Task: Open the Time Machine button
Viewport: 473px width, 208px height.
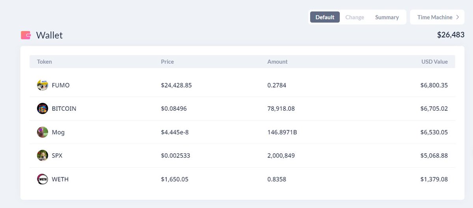Action: tap(438, 17)
